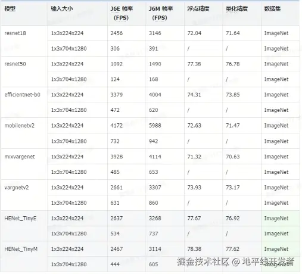Click the quantized accuracy 71.64

click(x=233, y=33)
